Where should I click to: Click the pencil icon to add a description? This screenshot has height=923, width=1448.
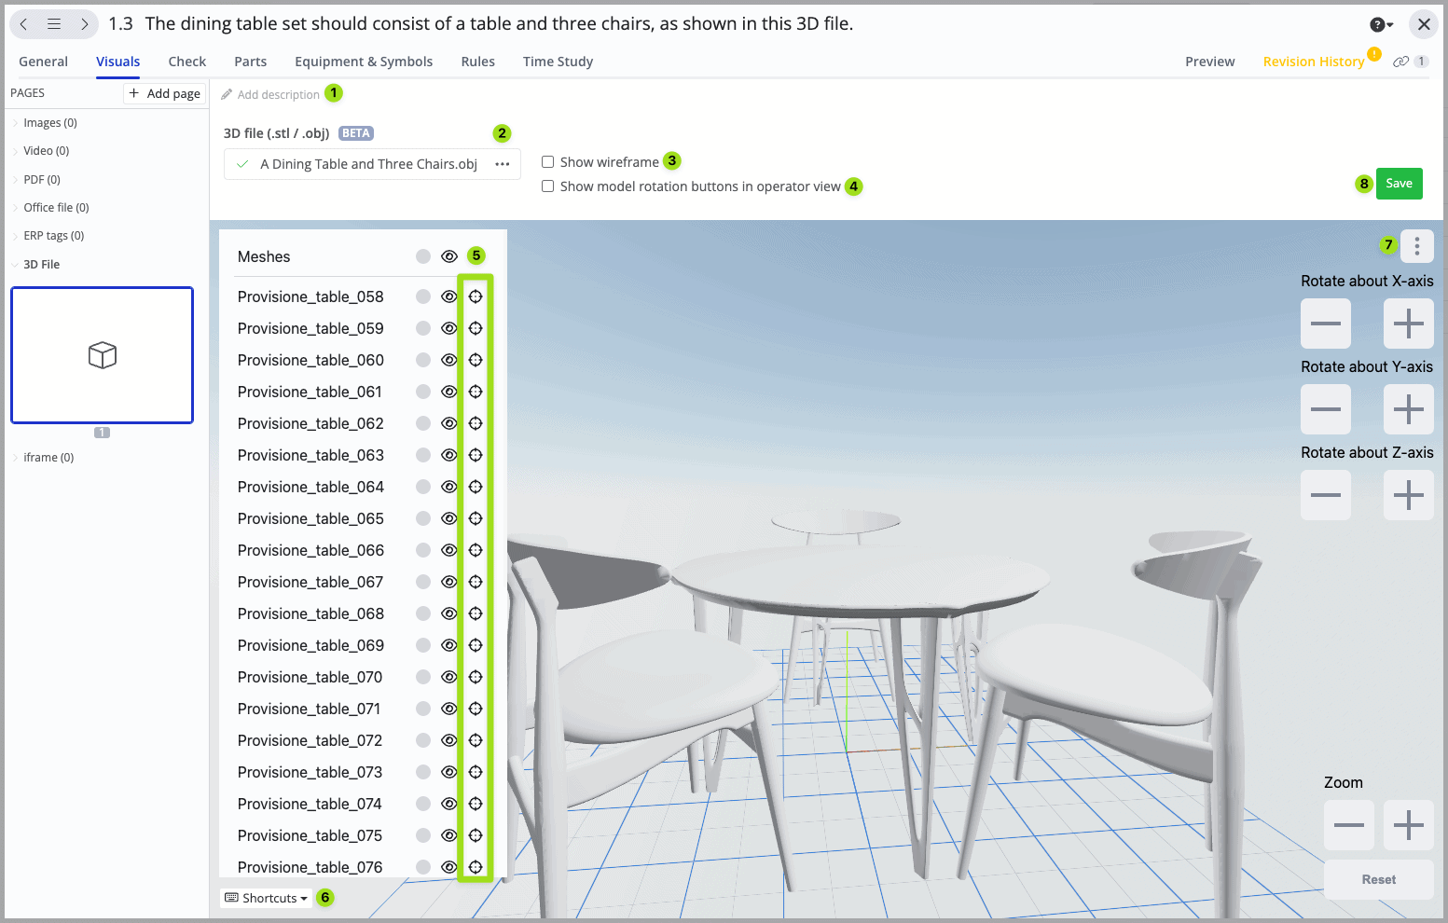[x=227, y=93]
